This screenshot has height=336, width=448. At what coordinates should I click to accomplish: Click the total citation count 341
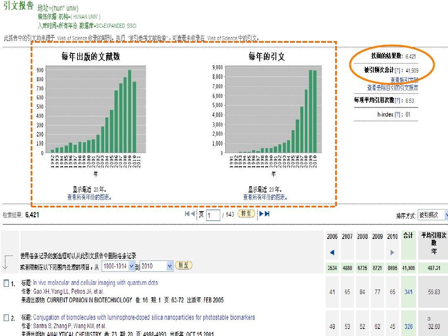(409, 292)
